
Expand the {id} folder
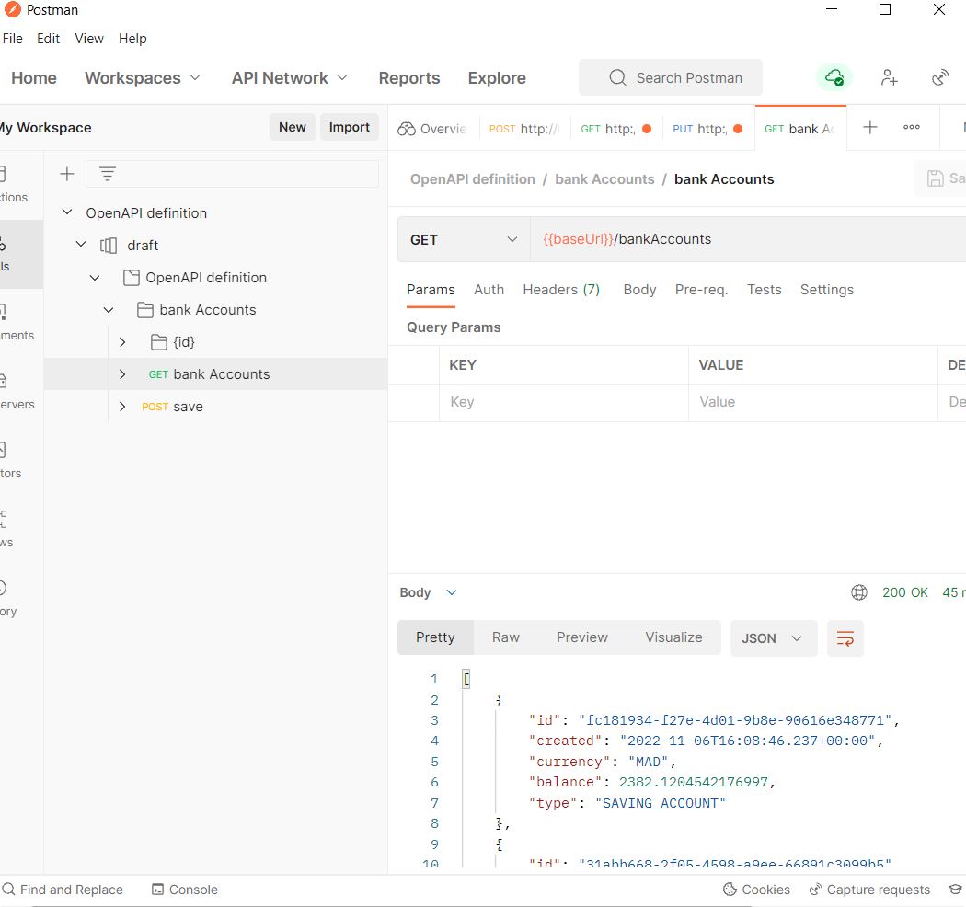coord(122,341)
